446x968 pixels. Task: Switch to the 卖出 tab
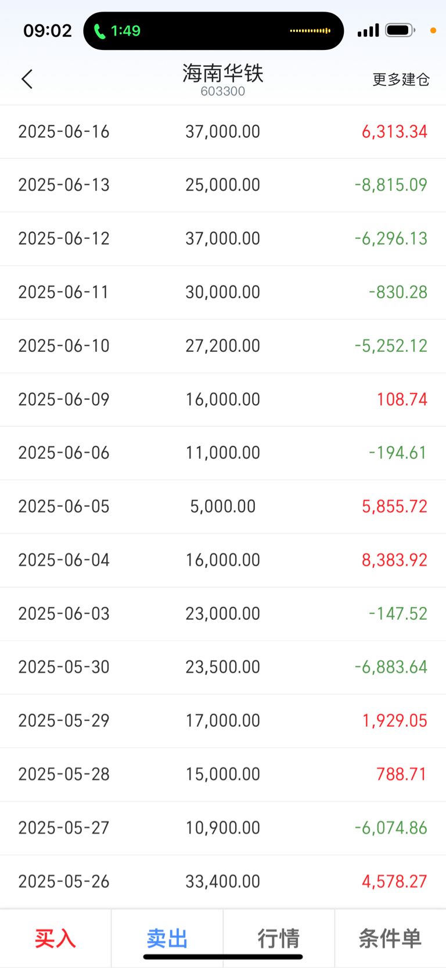coord(167,938)
